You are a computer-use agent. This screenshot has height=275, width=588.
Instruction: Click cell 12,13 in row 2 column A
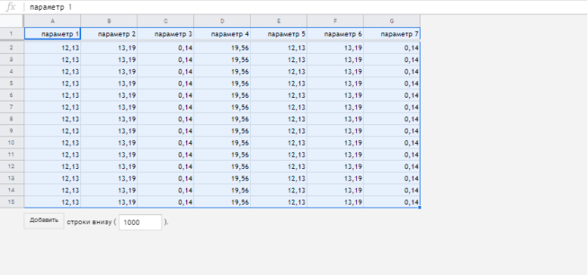(52, 48)
